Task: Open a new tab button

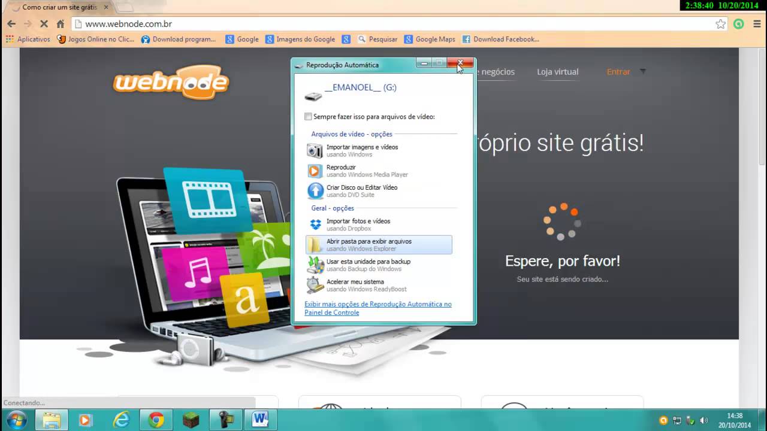Action: pyautogui.click(x=124, y=7)
